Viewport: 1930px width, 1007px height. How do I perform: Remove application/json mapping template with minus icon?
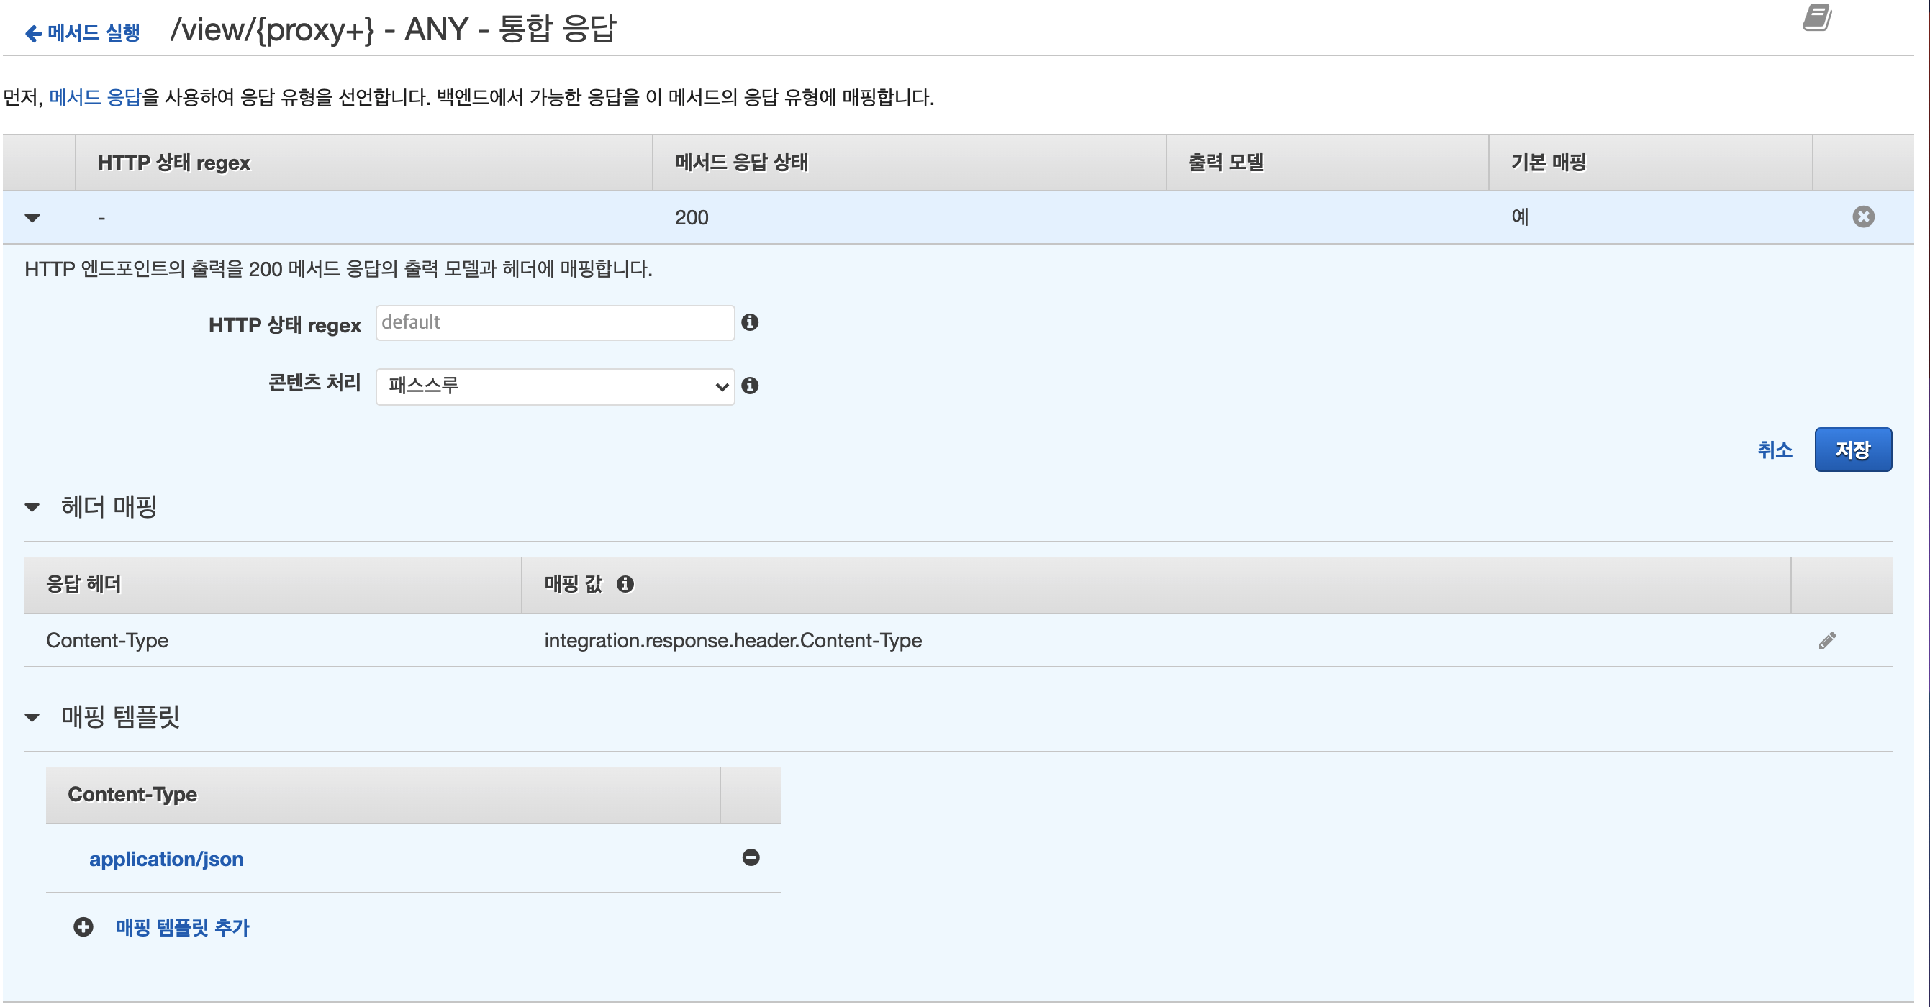(x=751, y=858)
